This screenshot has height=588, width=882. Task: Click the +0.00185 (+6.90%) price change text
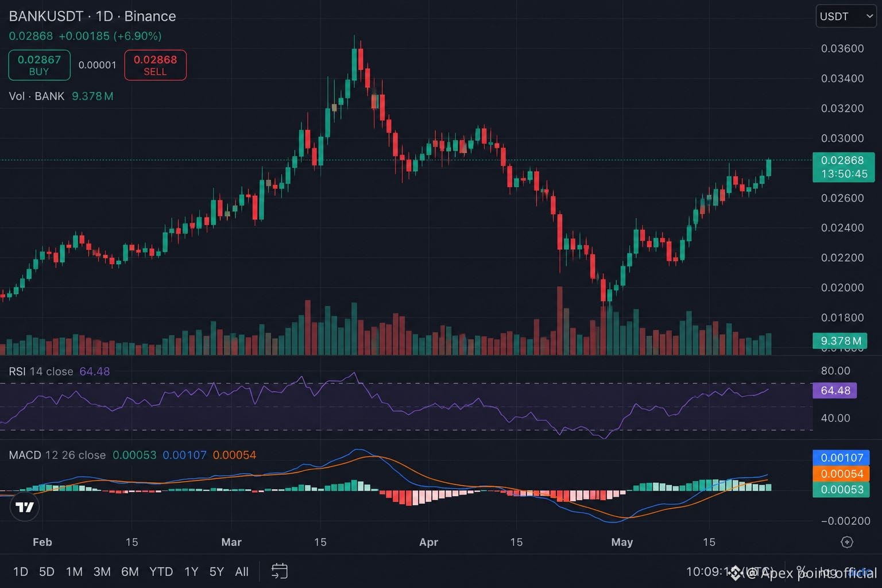click(110, 36)
